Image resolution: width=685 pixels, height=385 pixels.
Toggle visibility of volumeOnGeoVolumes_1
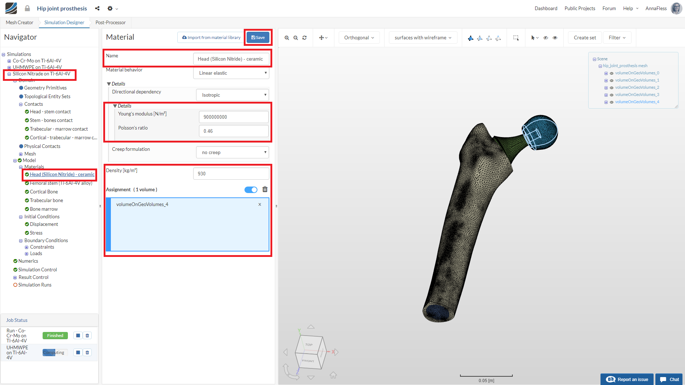coord(612,80)
